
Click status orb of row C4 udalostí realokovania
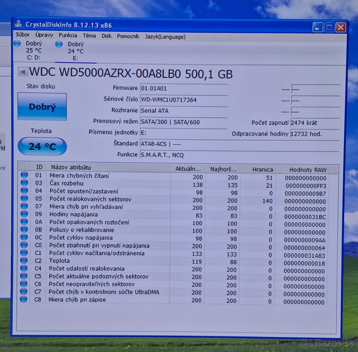pos(24,268)
